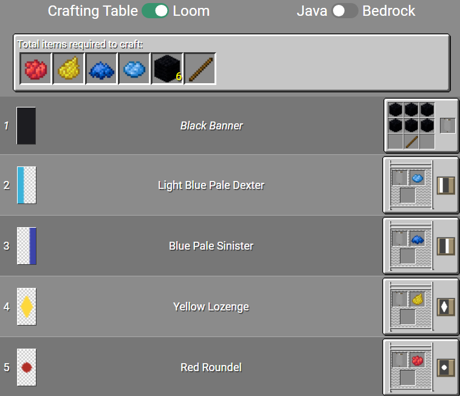Image resolution: width=460 pixels, height=396 pixels.
Task: Toggle the Java to Bedrock switch
Action: (345, 11)
